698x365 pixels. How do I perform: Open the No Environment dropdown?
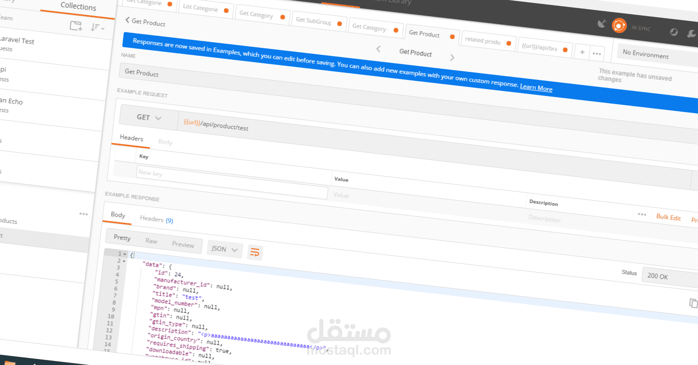pyautogui.click(x=657, y=54)
